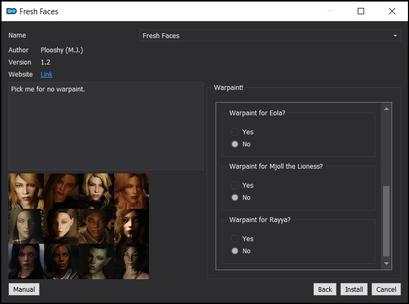Click the 'Warpaint for Mjoll the Lioness?' title
409x304 pixels.
click(x=276, y=166)
